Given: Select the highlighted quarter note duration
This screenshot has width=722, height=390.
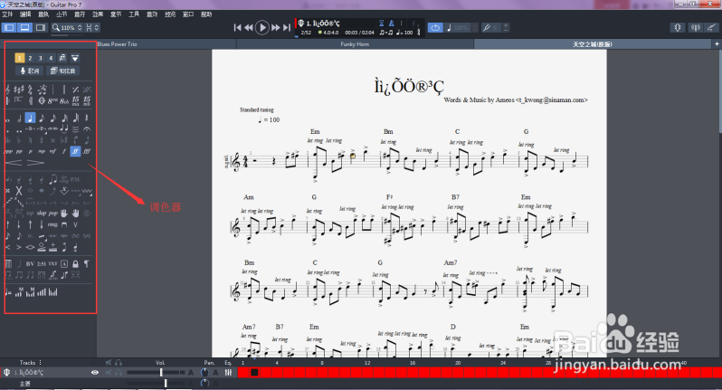Looking at the screenshot, I should pyautogui.click(x=31, y=118).
